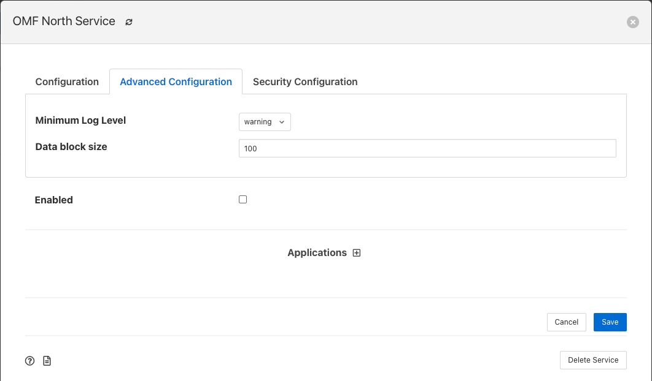Switch to the Configuration tab
Image resolution: width=652 pixels, height=381 pixels.
67,81
